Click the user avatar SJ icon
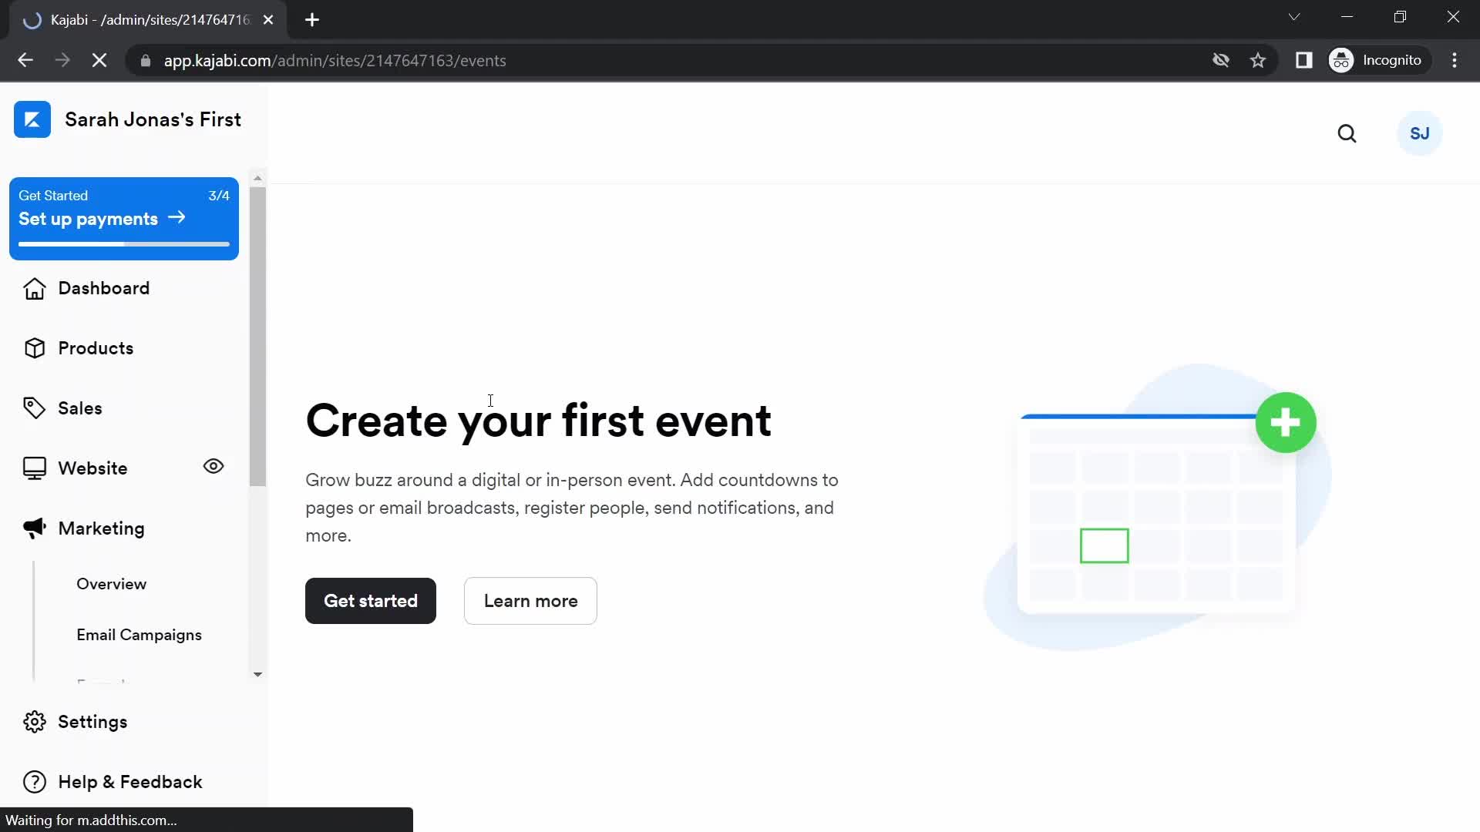Image resolution: width=1480 pixels, height=832 pixels. [x=1419, y=133]
